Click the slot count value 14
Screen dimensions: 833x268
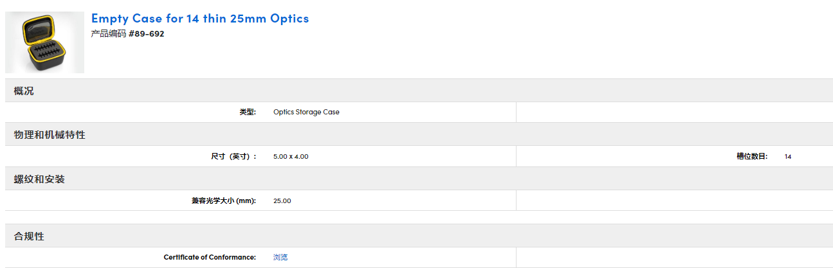coord(788,156)
